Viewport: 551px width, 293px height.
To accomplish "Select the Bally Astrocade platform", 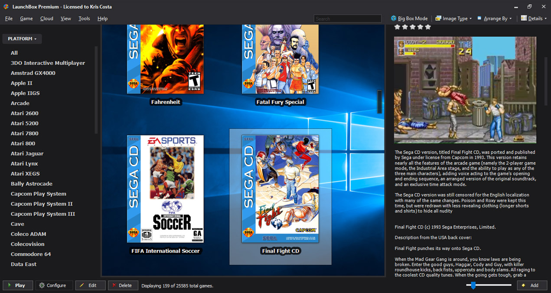I will [32, 184].
